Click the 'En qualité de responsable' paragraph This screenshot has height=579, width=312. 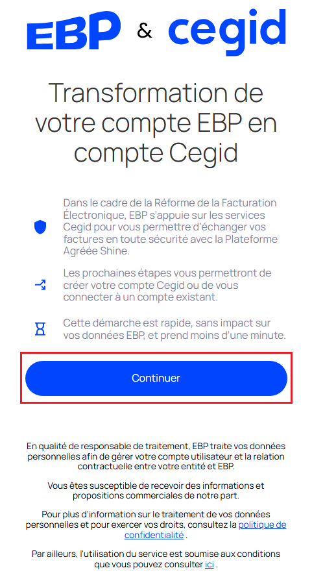(x=156, y=456)
